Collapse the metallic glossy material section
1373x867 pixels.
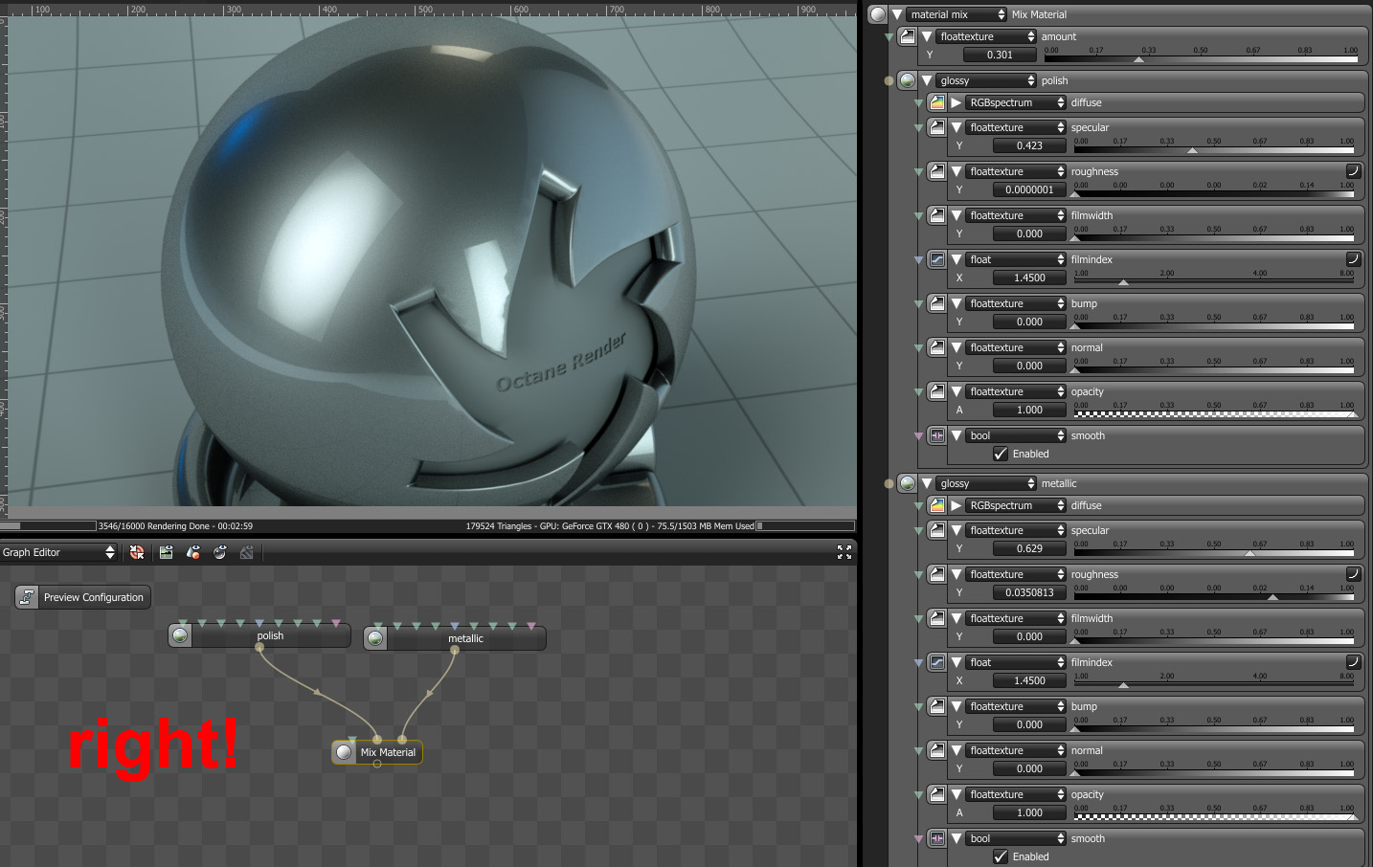[926, 483]
